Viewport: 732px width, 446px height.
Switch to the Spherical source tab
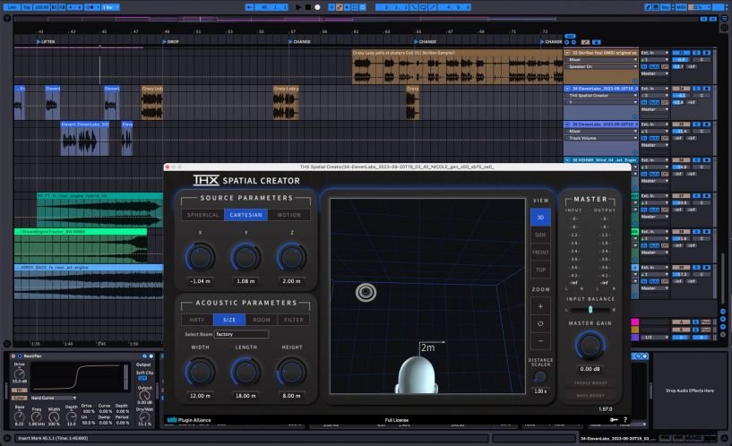(x=202, y=215)
